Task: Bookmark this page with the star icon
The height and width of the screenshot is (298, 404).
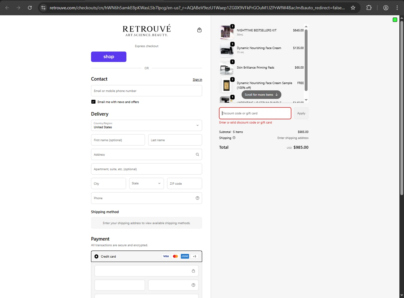Action: 353,8
